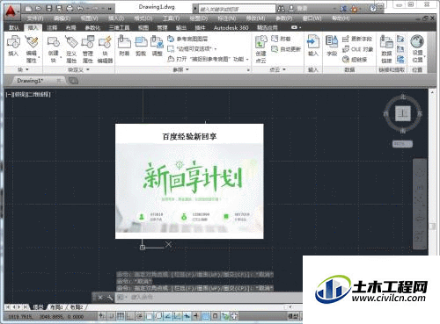The height and width of the screenshot is (324, 440).
Task: Click the keyword search input in title bar
Action: tap(237, 9)
